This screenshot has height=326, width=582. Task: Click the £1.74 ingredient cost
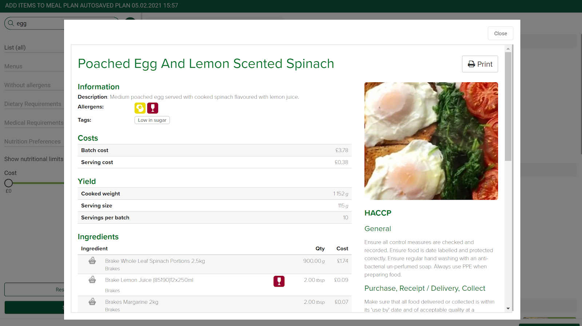(343, 261)
